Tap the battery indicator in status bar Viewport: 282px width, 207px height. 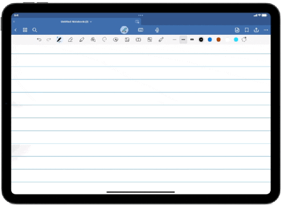pos(264,15)
